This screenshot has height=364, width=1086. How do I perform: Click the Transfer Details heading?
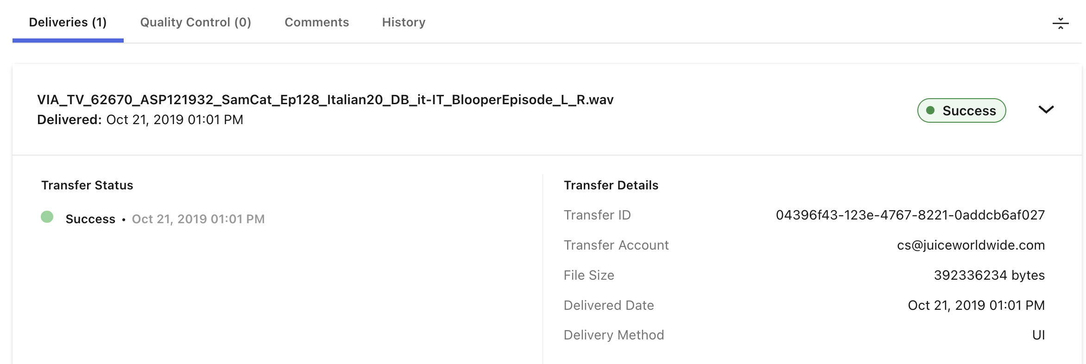pos(611,185)
